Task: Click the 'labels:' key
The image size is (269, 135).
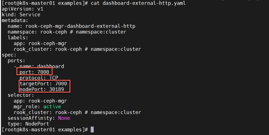Action: pyautogui.click(x=18, y=37)
